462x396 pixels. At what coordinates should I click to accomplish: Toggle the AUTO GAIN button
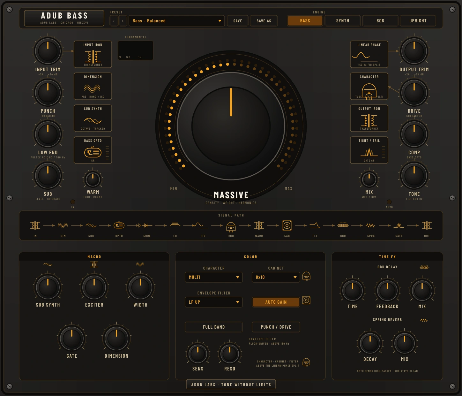[276, 302]
